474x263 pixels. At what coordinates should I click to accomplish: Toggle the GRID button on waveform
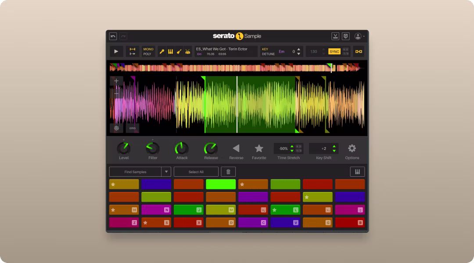[133, 128]
